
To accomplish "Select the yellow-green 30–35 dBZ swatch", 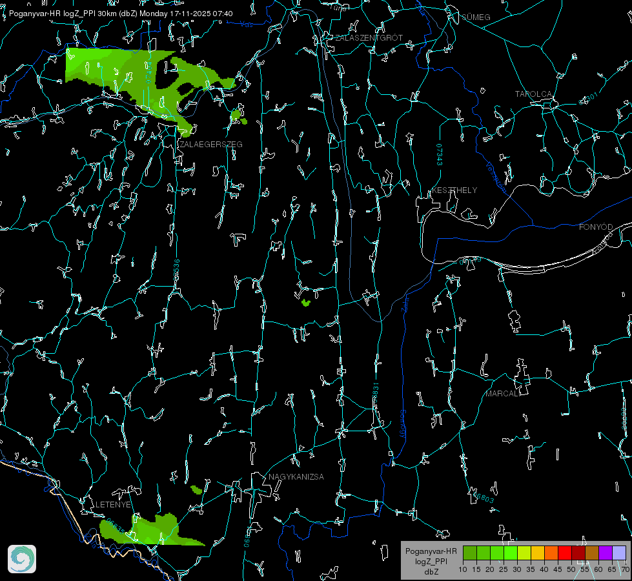I will (x=524, y=553).
